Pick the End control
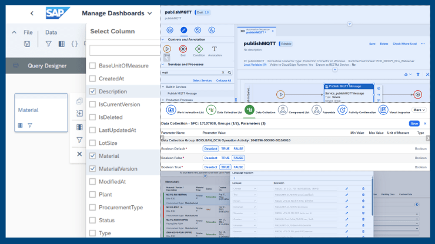435x244 pixels. click(x=183, y=49)
